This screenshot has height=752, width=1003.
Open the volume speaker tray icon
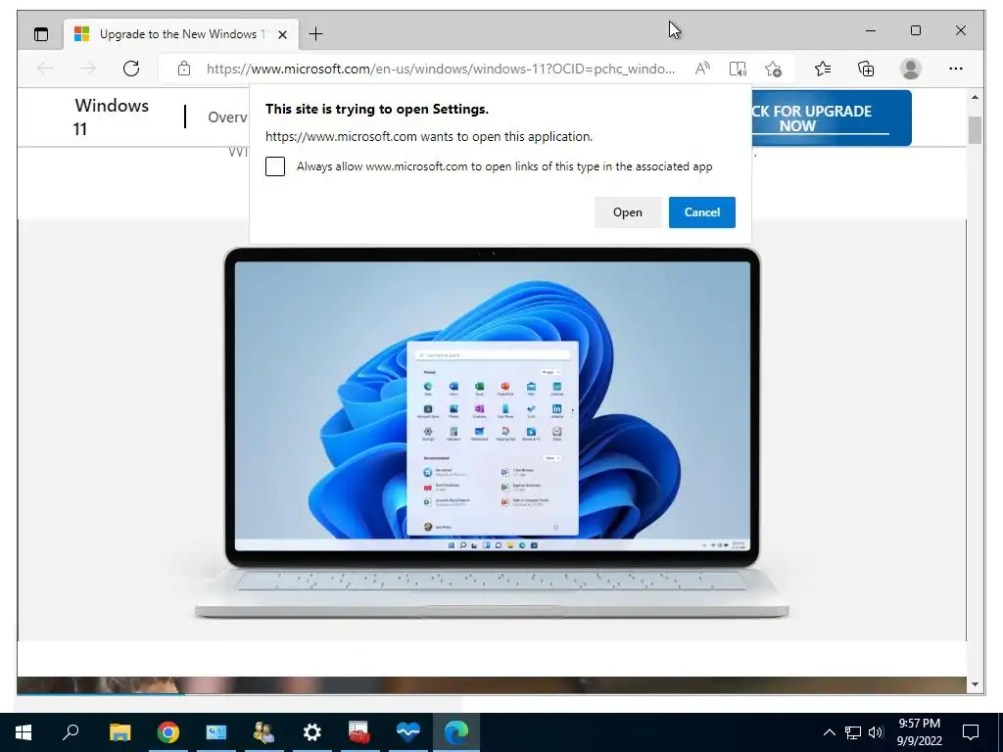(876, 732)
